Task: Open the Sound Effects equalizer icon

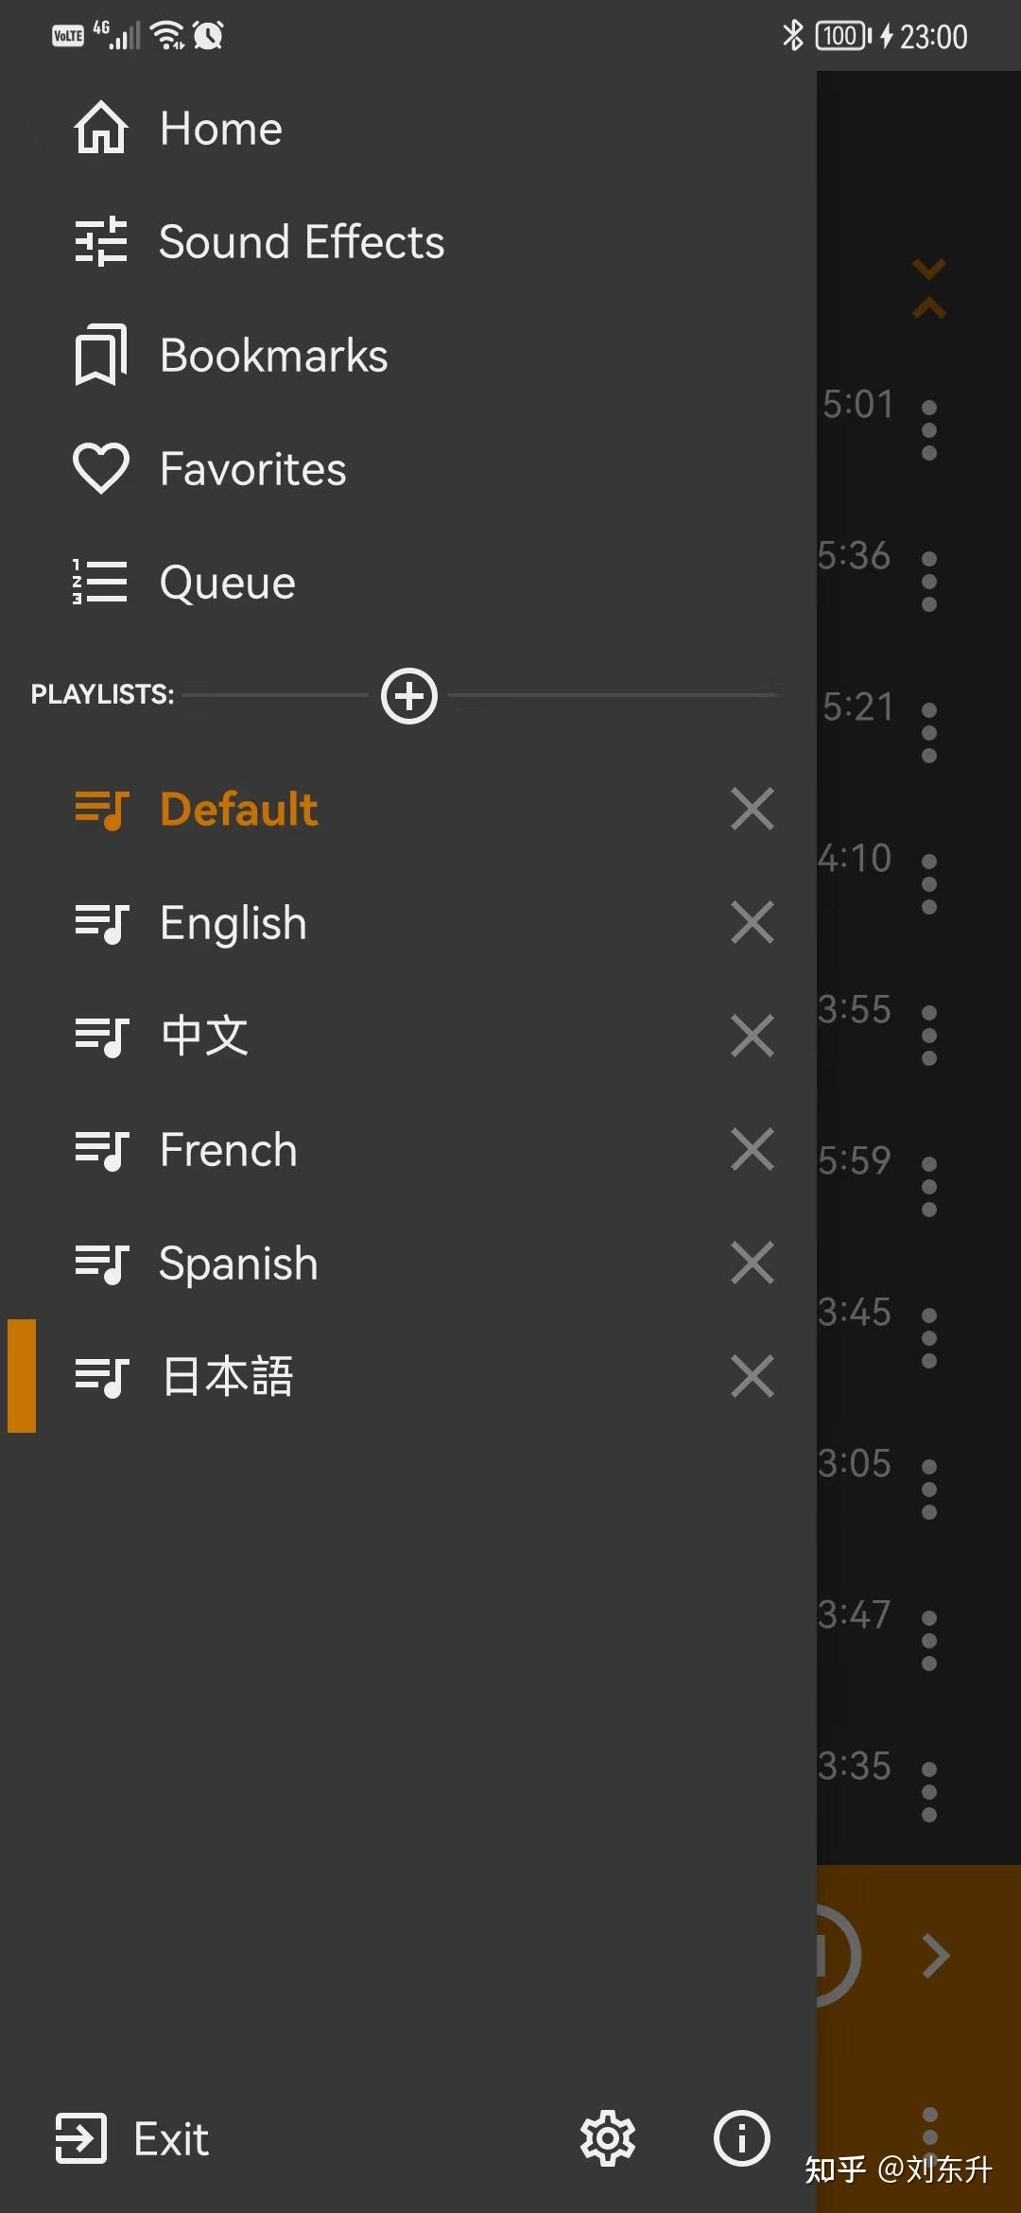Action: tap(100, 241)
